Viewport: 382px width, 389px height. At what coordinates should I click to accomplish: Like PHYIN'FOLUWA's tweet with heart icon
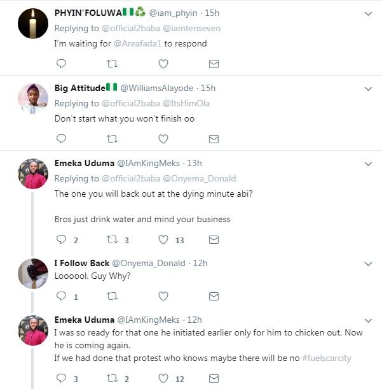coord(163,64)
